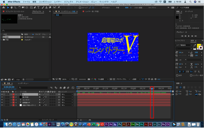Click the red label color of layer 1

[14, 94]
